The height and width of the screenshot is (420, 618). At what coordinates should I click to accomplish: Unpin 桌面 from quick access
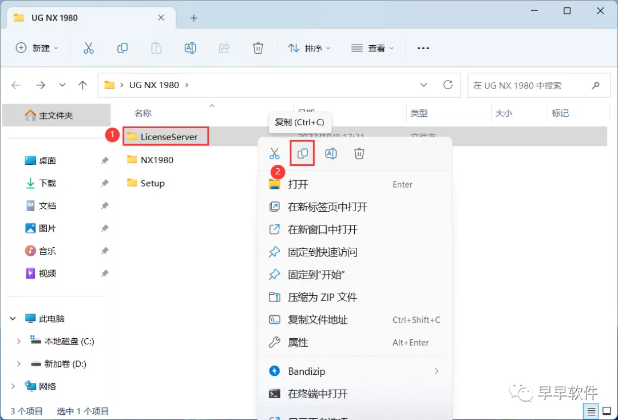coord(105,160)
